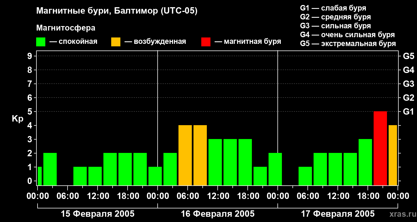Click the 'G1' label on the right axis
417x222 pixels.
coord(409,112)
